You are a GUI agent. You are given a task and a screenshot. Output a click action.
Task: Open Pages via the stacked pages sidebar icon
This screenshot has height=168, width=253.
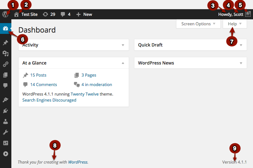tap(5, 75)
